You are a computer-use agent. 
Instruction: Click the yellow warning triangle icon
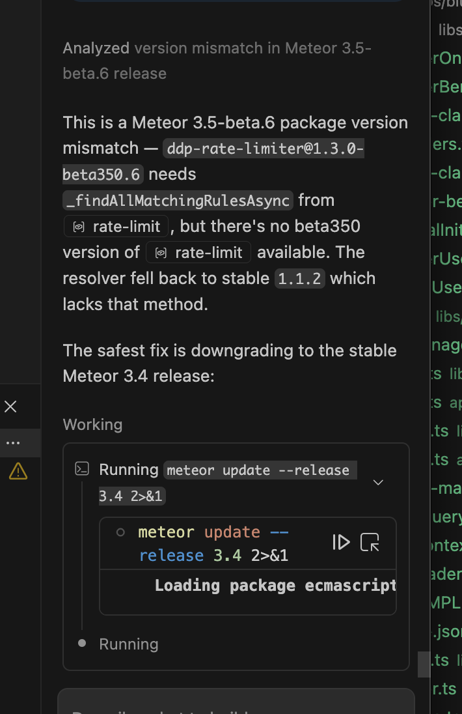coord(18,471)
